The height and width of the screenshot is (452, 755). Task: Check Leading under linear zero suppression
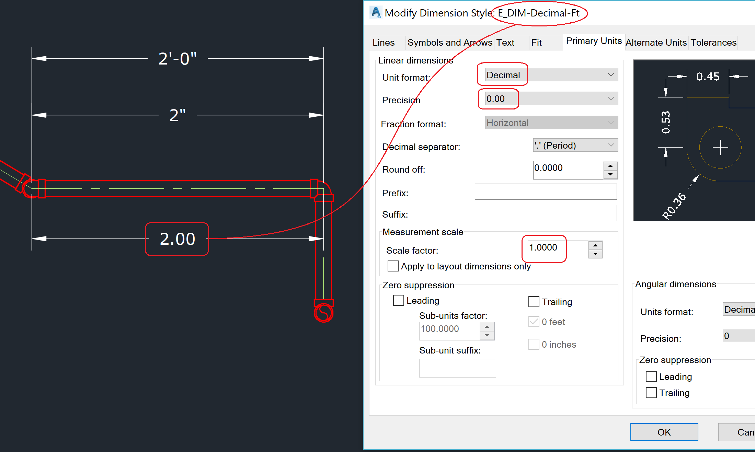[399, 300]
